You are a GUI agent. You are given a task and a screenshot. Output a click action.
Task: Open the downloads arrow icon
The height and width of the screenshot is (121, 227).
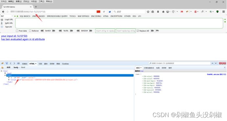pyautogui.click(x=158, y=12)
